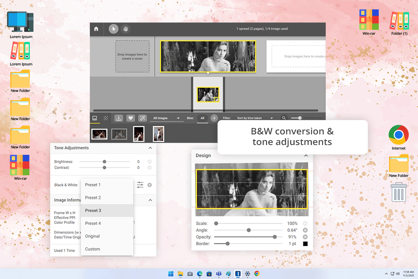Open Settings gear in taskbar
The height and width of the screenshot is (279, 418).
[247, 274]
